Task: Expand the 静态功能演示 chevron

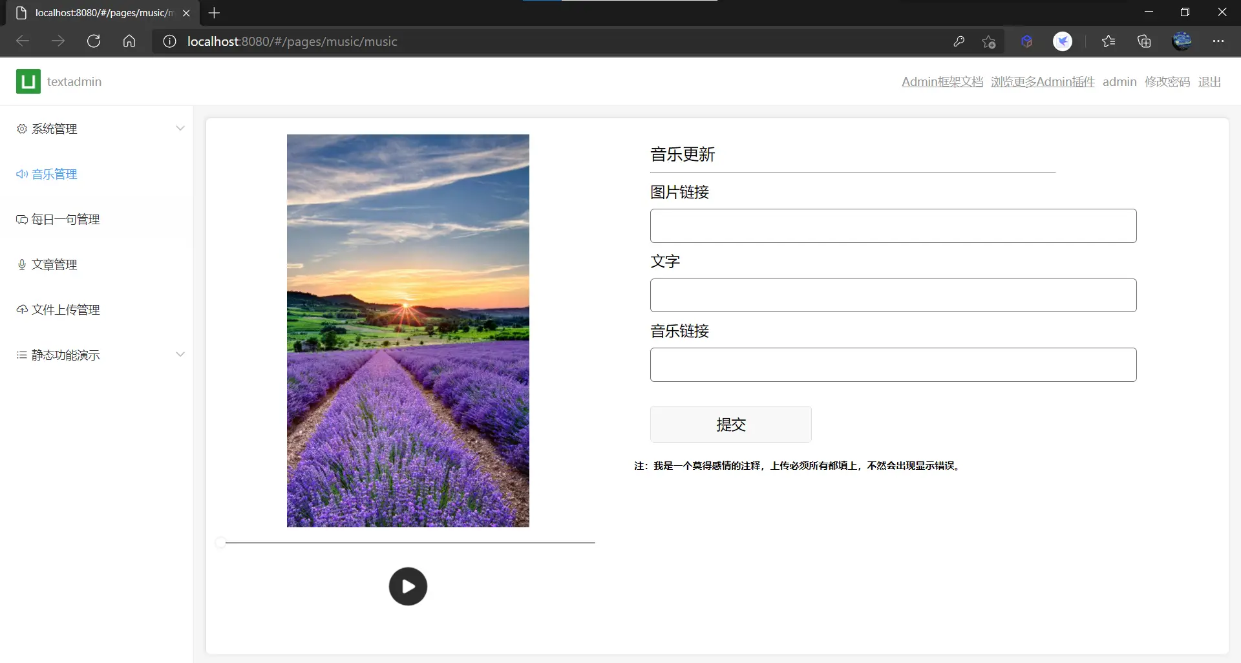Action: tap(180, 355)
